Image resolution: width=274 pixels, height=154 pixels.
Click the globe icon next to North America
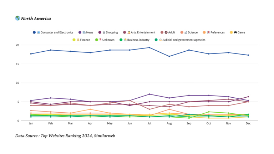(x=17, y=18)
